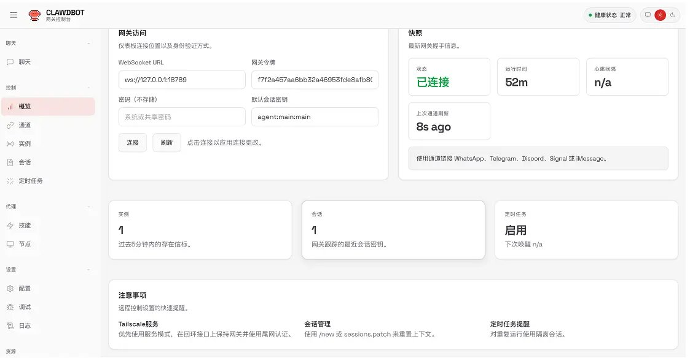Click the 连接 button

pos(132,142)
